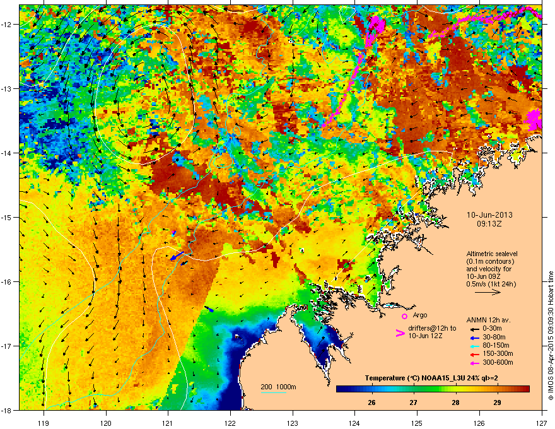Click the cyan 200 1000m isobath legend line
The image size is (555, 429).
coord(273,392)
